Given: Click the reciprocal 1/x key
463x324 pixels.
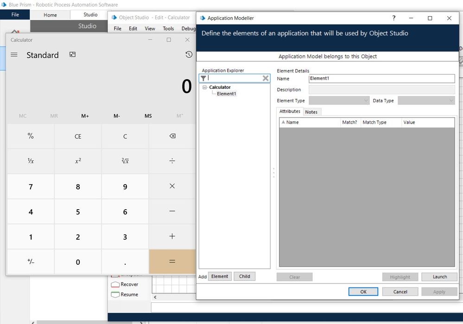Looking at the screenshot, I should (31, 161).
